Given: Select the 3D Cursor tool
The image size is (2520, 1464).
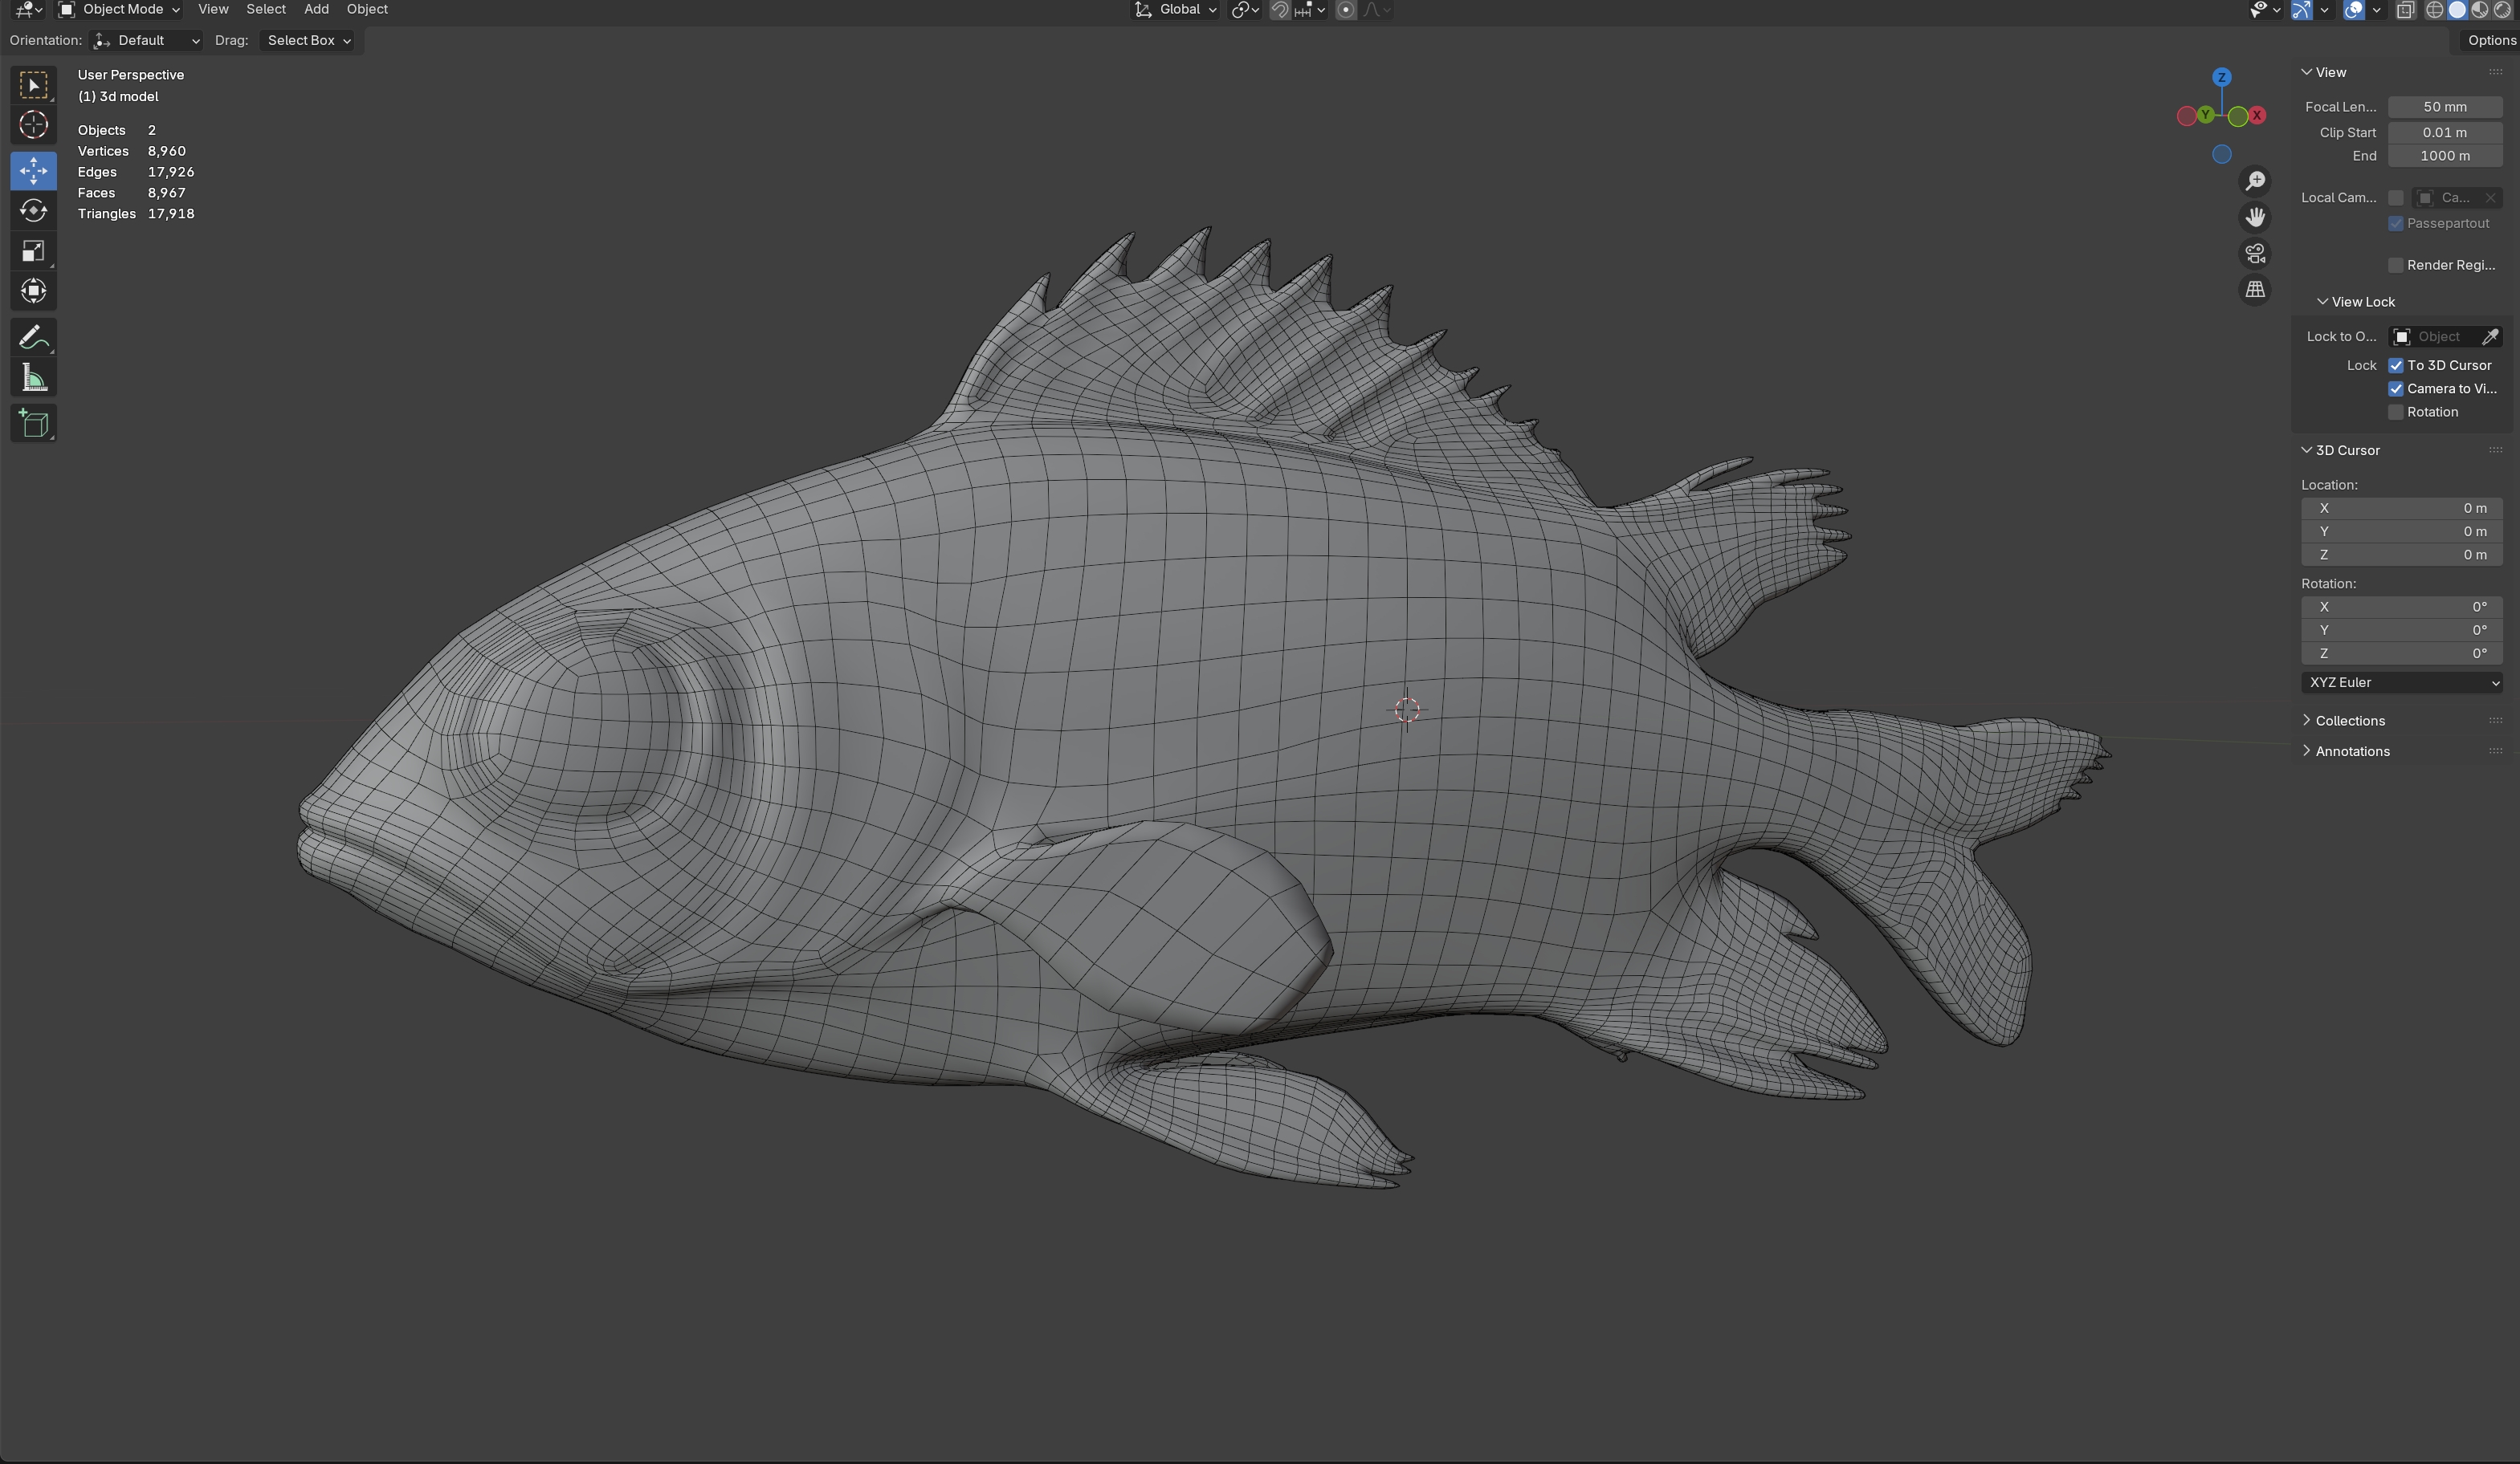Looking at the screenshot, I should [x=33, y=125].
